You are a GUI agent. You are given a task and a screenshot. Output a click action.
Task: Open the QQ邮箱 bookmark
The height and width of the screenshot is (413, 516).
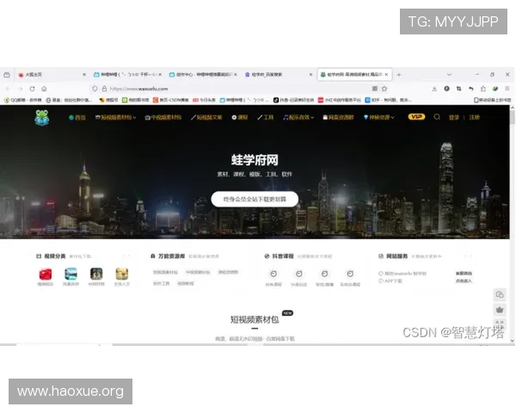pos(22,100)
